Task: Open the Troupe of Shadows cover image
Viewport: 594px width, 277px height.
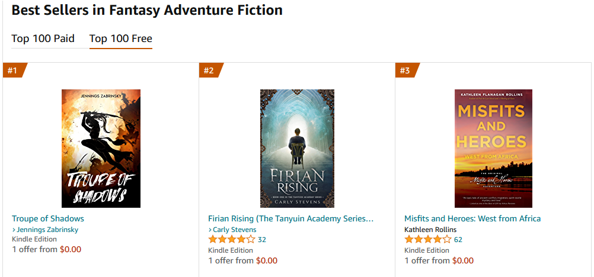Action: click(101, 149)
